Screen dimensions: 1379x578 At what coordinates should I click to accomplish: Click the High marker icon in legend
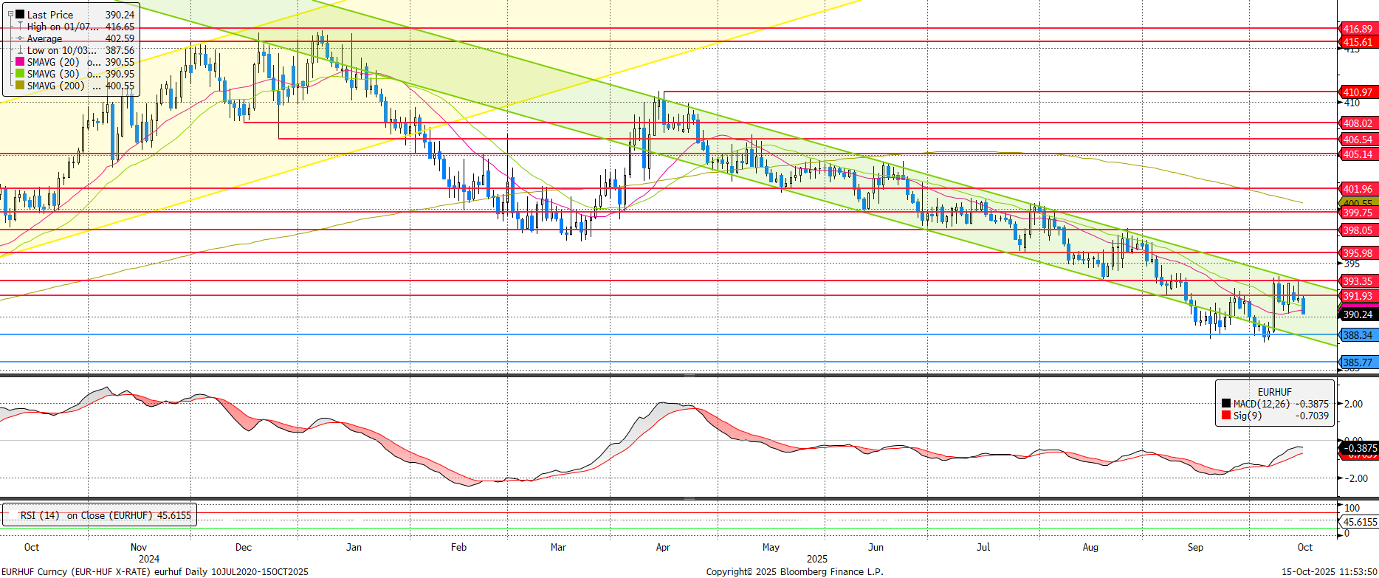click(x=20, y=27)
